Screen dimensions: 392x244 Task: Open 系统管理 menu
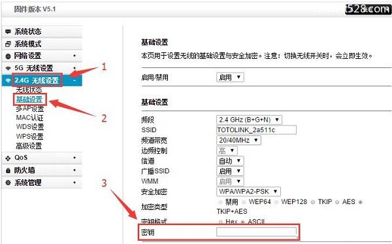(42, 183)
